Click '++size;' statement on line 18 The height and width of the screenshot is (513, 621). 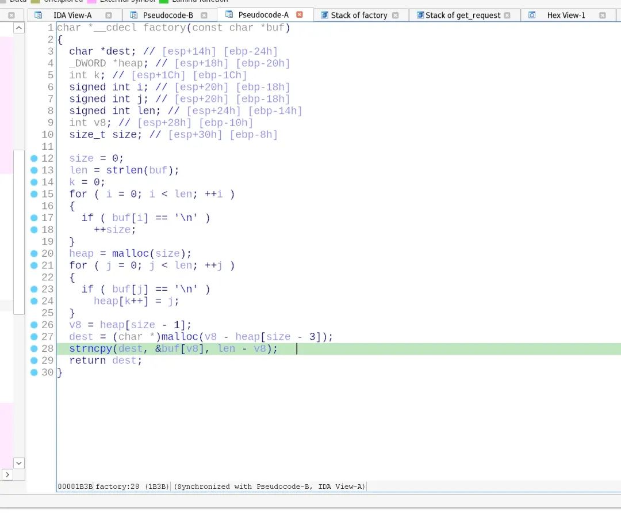tap(115, 230)
